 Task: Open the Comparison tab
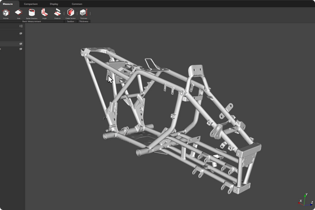point(31,4)
